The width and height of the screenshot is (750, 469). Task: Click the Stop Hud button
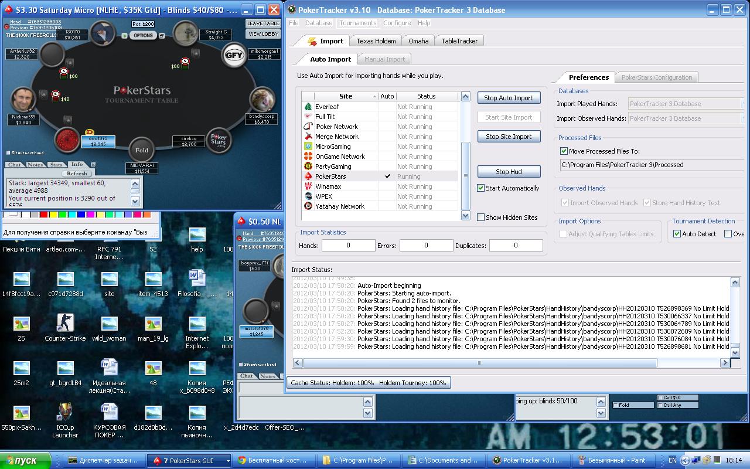tap(509, 172)
